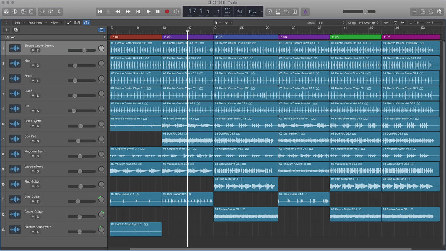Click the scissors Editors icon

pos(59,12)
